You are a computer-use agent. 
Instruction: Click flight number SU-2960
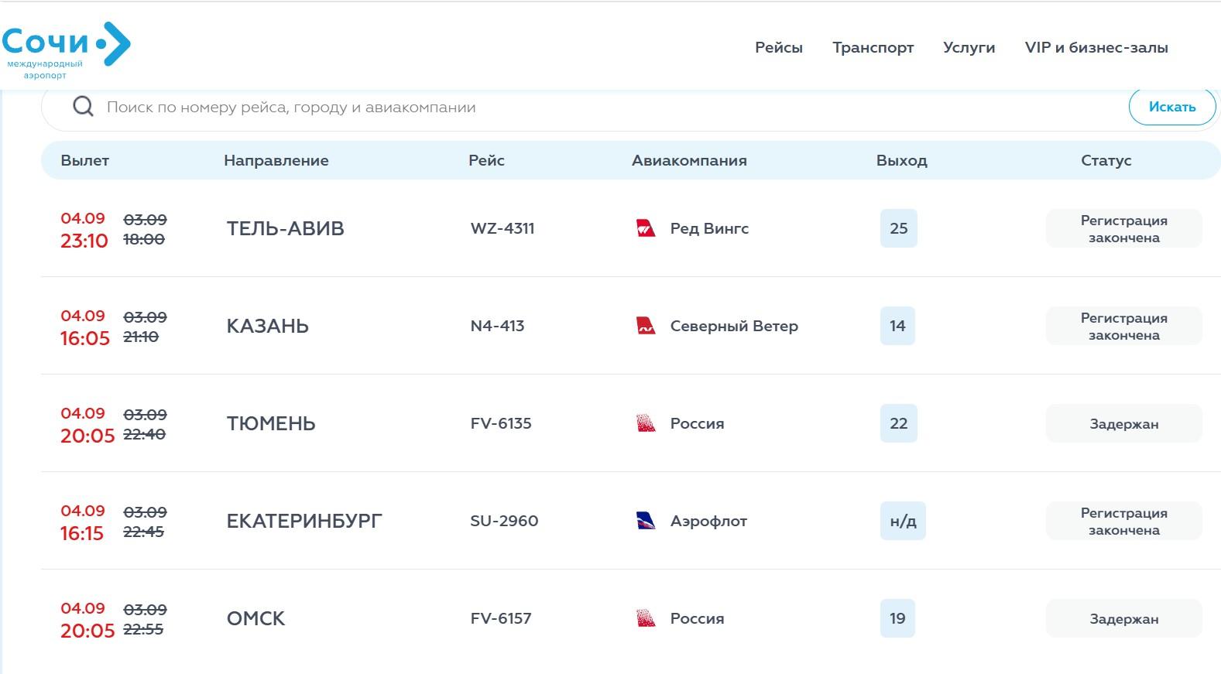coord(504,521)
